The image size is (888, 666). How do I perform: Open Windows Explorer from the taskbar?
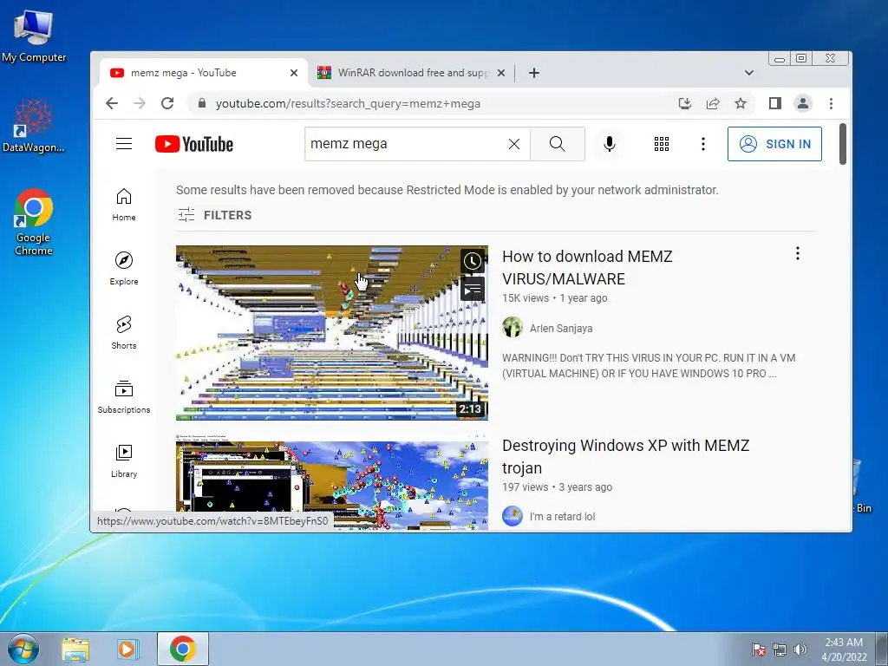(x=75, y=649)
